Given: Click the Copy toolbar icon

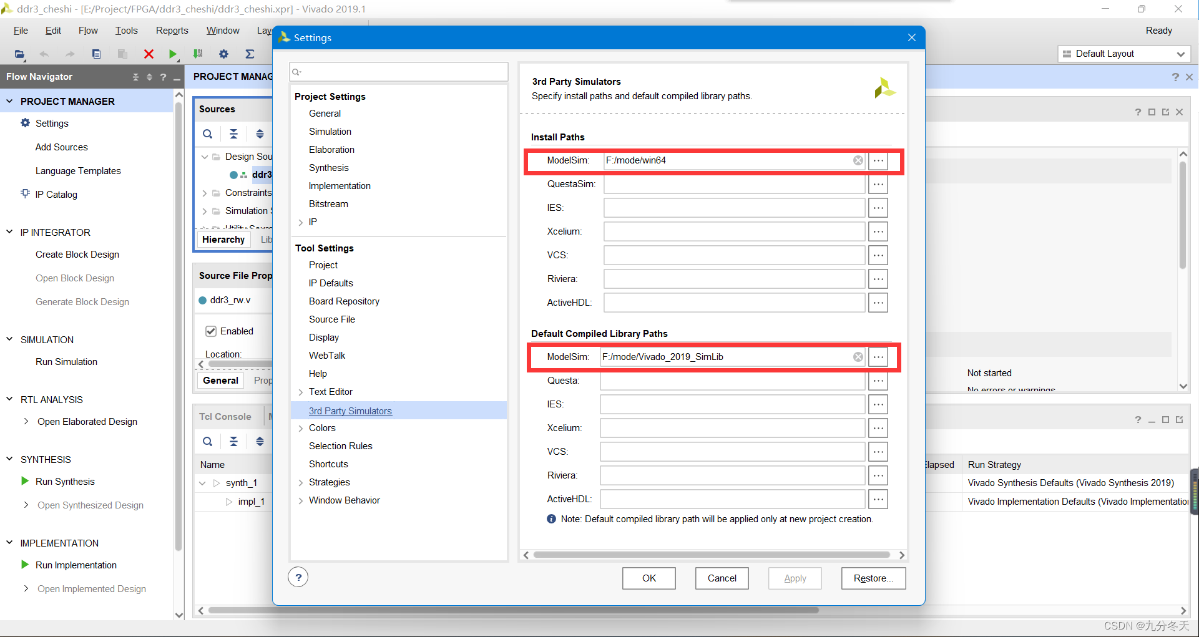Looking at the screenshot, I should [96, 54].
